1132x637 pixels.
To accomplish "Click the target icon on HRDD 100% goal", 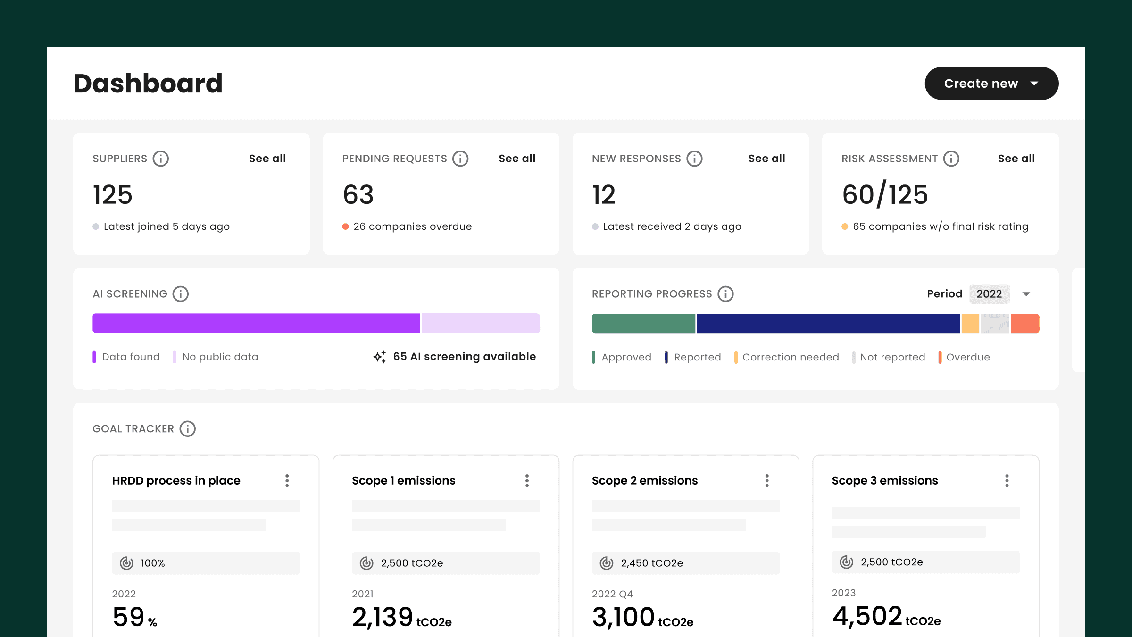I will 126,563.
